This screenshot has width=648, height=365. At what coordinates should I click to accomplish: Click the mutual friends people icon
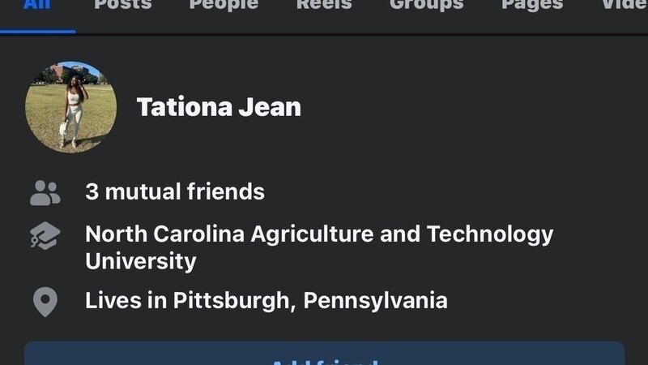pos(45,192)
